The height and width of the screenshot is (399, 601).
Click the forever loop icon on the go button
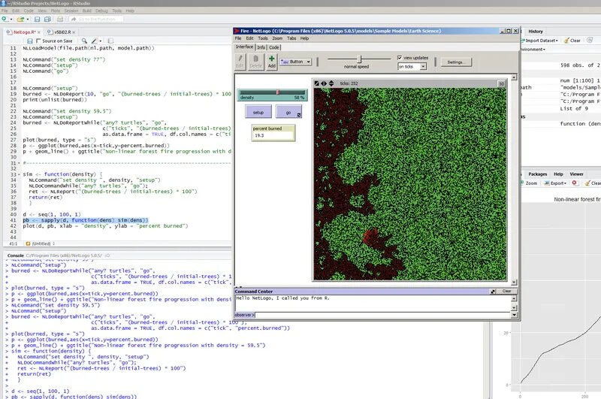tap(299, 115)
